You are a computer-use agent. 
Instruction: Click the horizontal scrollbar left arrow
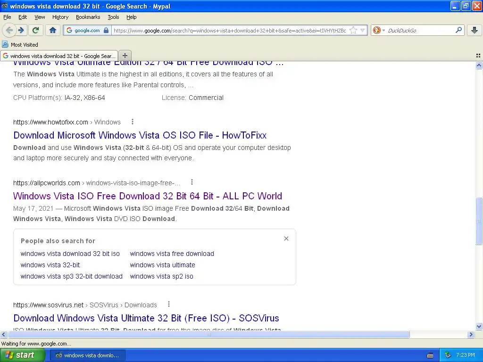click(x=3, y=334)
